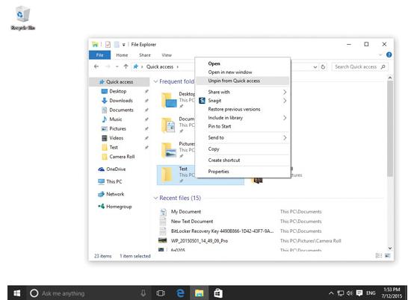Choose Open in the context menu
408x300 pixels.
(214, 63)
